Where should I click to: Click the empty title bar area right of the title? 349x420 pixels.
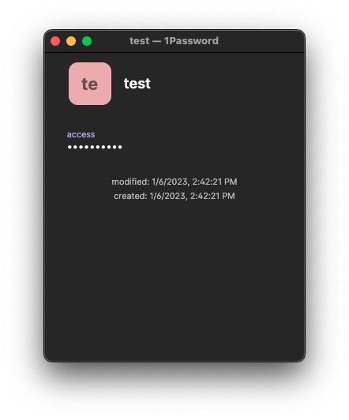(261, 41)
